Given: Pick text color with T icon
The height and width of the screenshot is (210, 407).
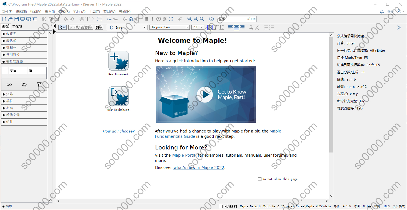Looking at the screenshot, I should [x=251, y=27].
